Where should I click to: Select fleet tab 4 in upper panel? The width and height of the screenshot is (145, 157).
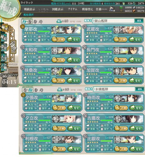[40, 22]
